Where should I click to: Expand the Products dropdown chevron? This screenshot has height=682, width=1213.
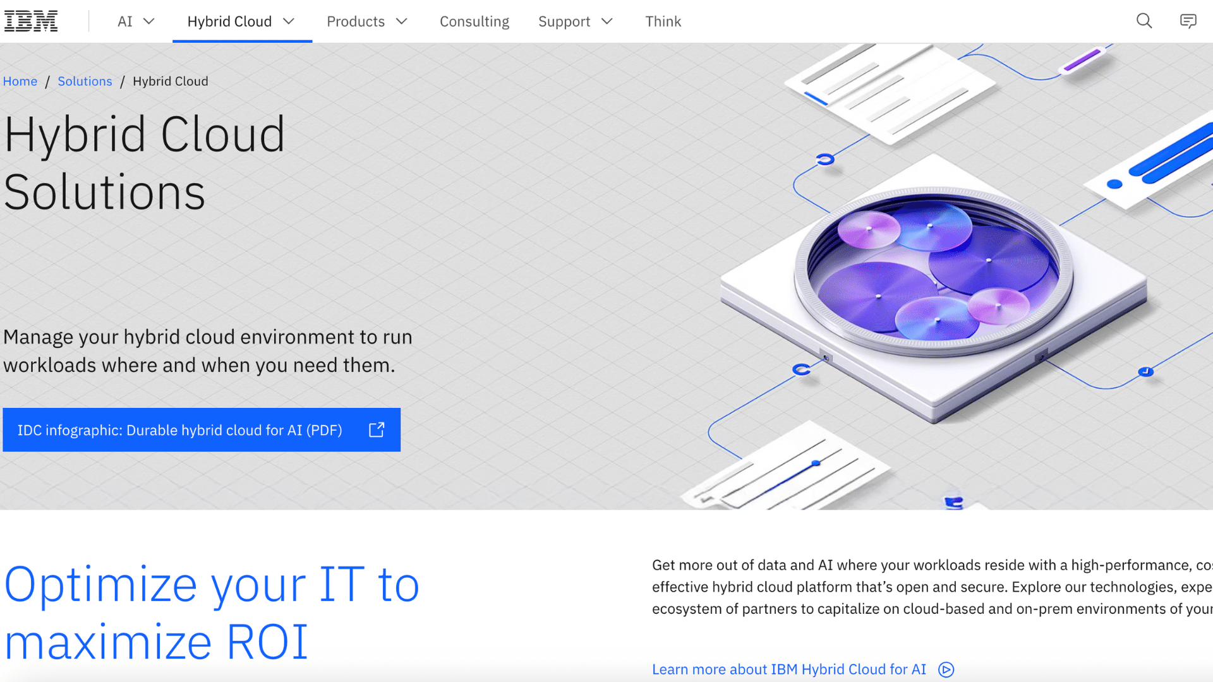tap(402, 21)
